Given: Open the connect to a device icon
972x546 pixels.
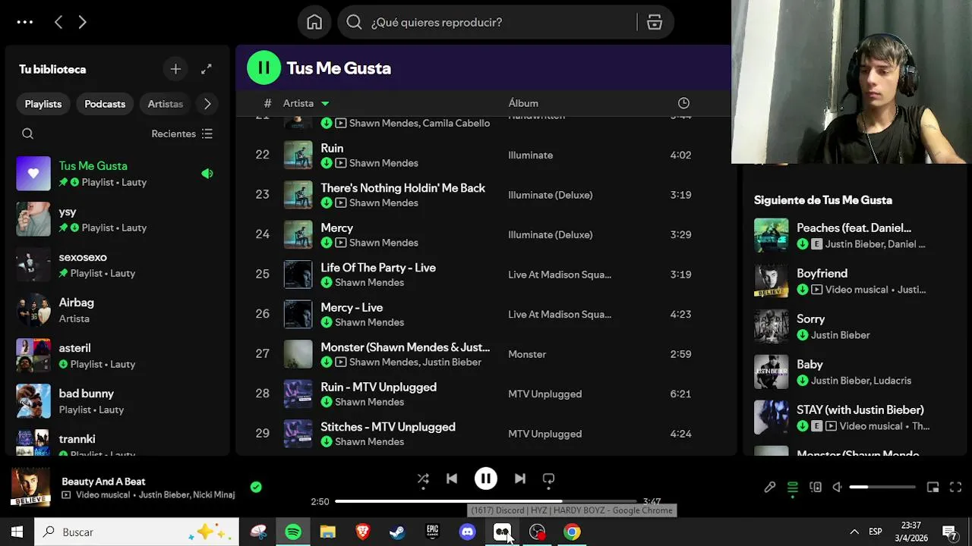Looking at the screenshot, I should [x=816, y=487].
